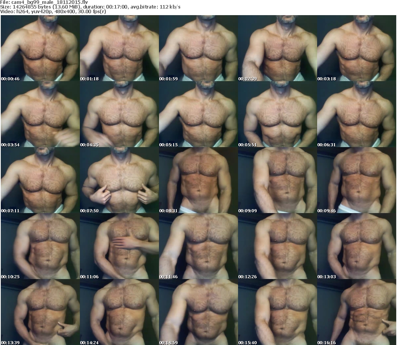Select the 00:03:18 preview frame
397x345 pixels.
[357, 48]
